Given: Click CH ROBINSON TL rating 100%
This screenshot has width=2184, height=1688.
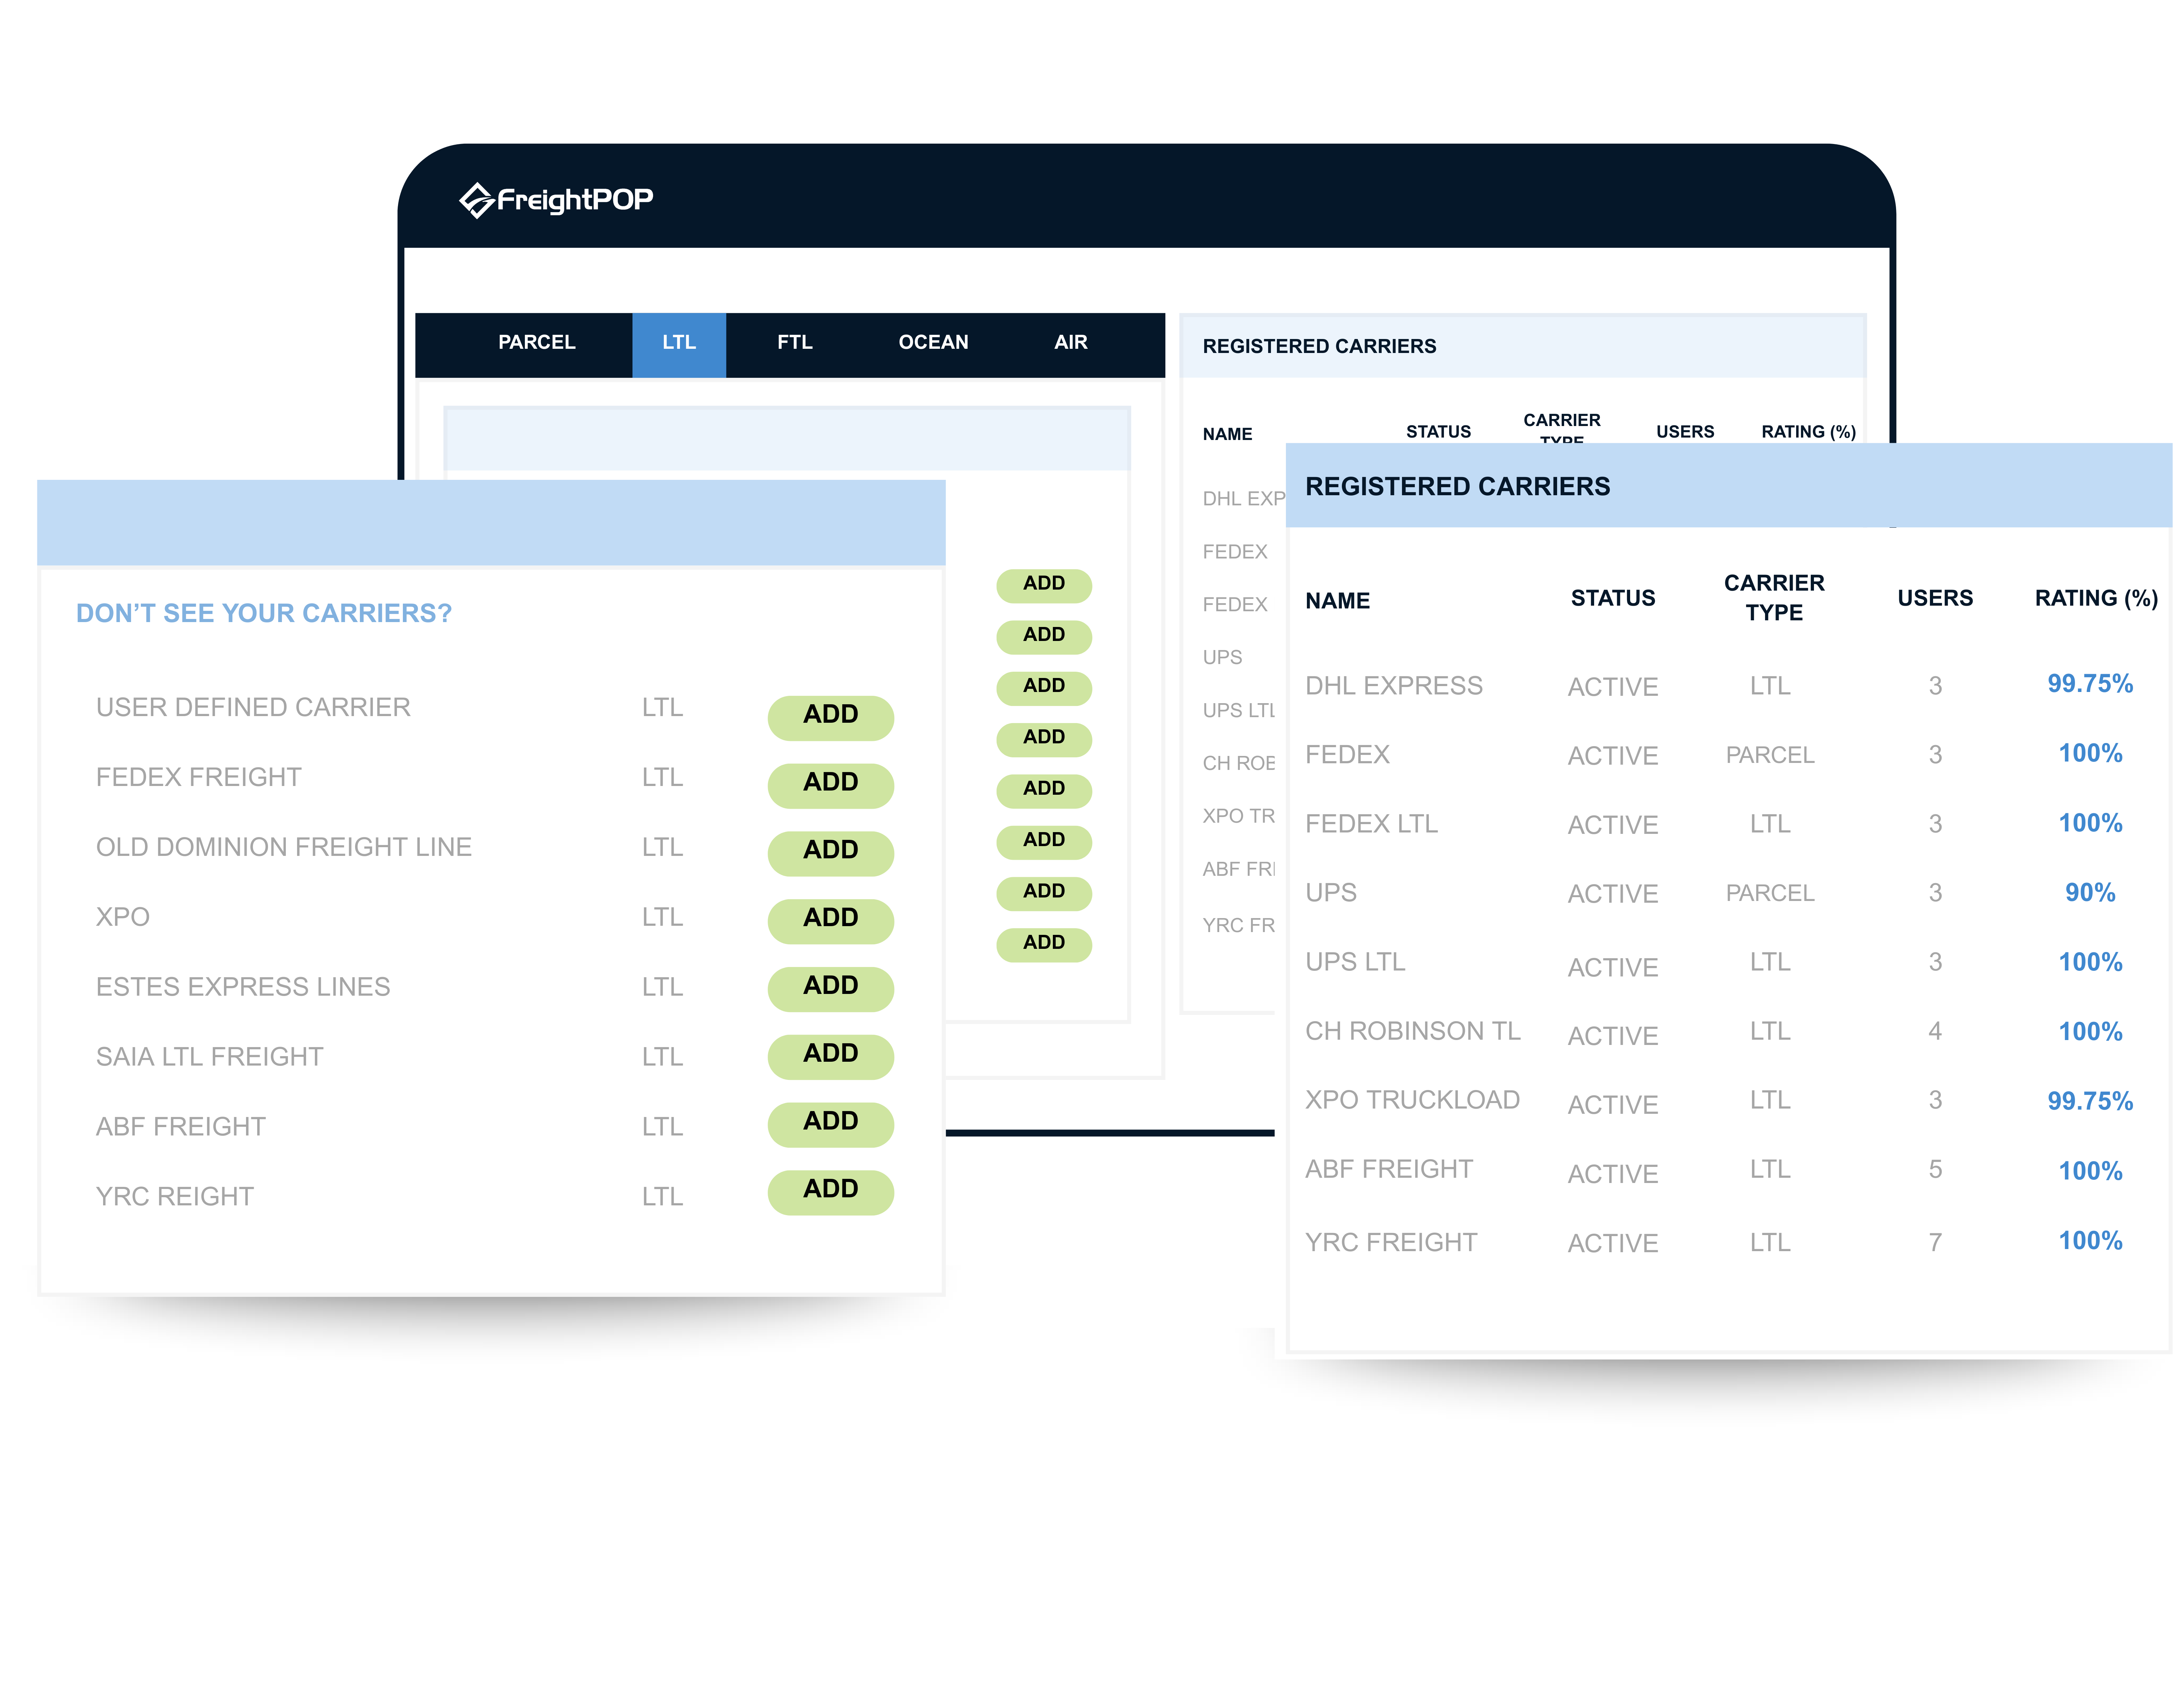Looking at the screenshot, I should (x=2090, y=1031).
